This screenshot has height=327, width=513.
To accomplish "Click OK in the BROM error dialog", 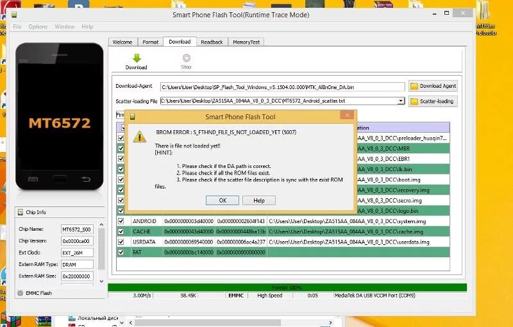I will coord(223,201).
